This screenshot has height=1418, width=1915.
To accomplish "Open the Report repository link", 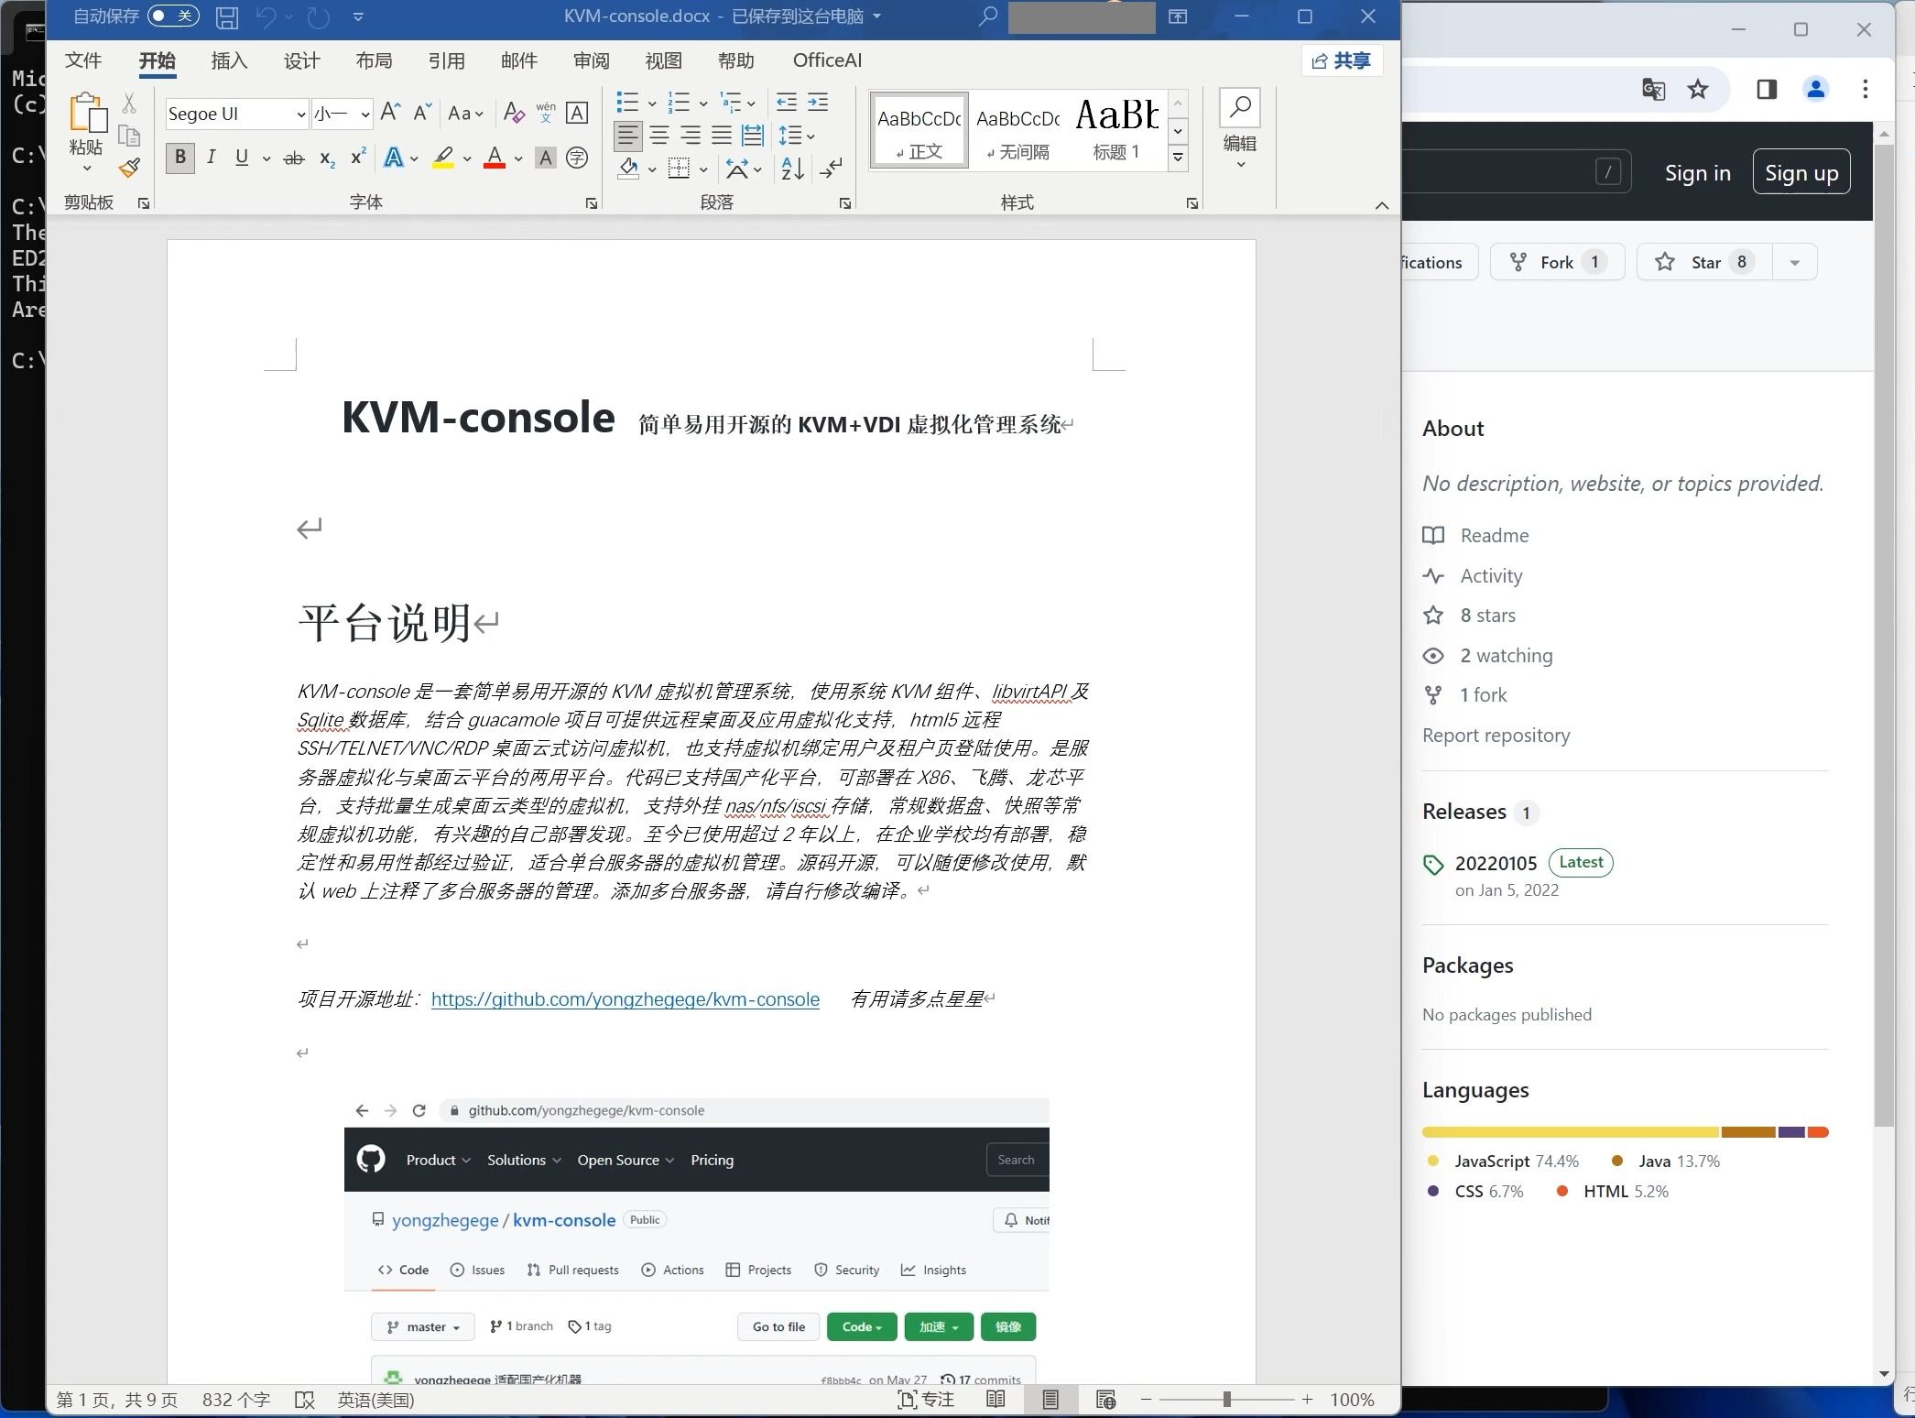I will click(x=1496, y=736).
